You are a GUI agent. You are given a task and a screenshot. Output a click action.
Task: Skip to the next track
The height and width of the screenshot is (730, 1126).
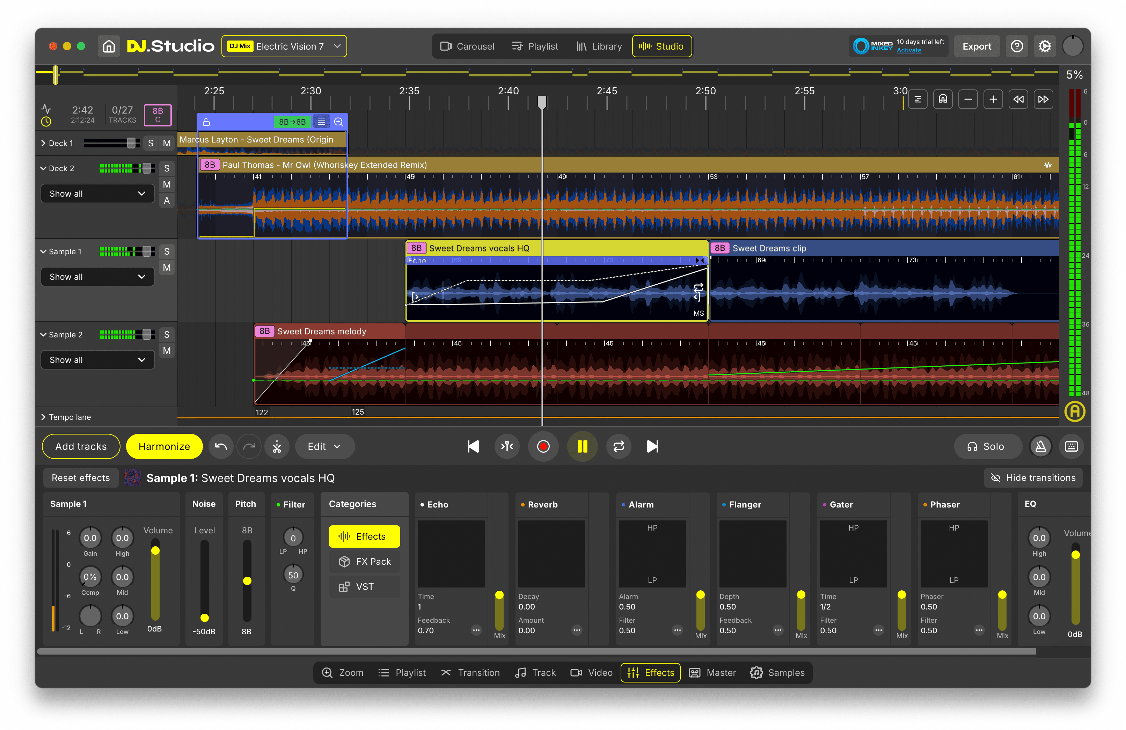coord(652,446)
